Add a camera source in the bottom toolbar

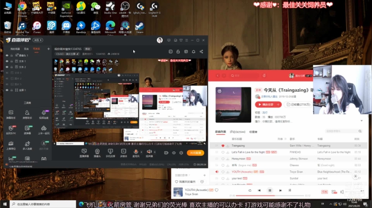coord(97,153)
